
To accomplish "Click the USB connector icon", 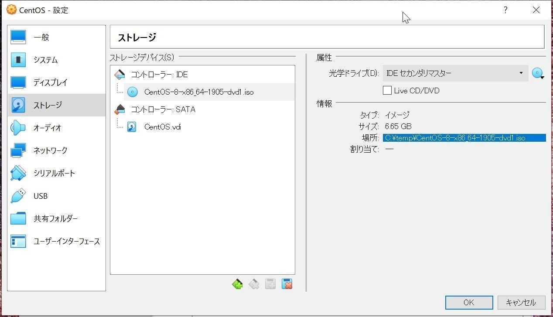I will (x=18, y=196).
